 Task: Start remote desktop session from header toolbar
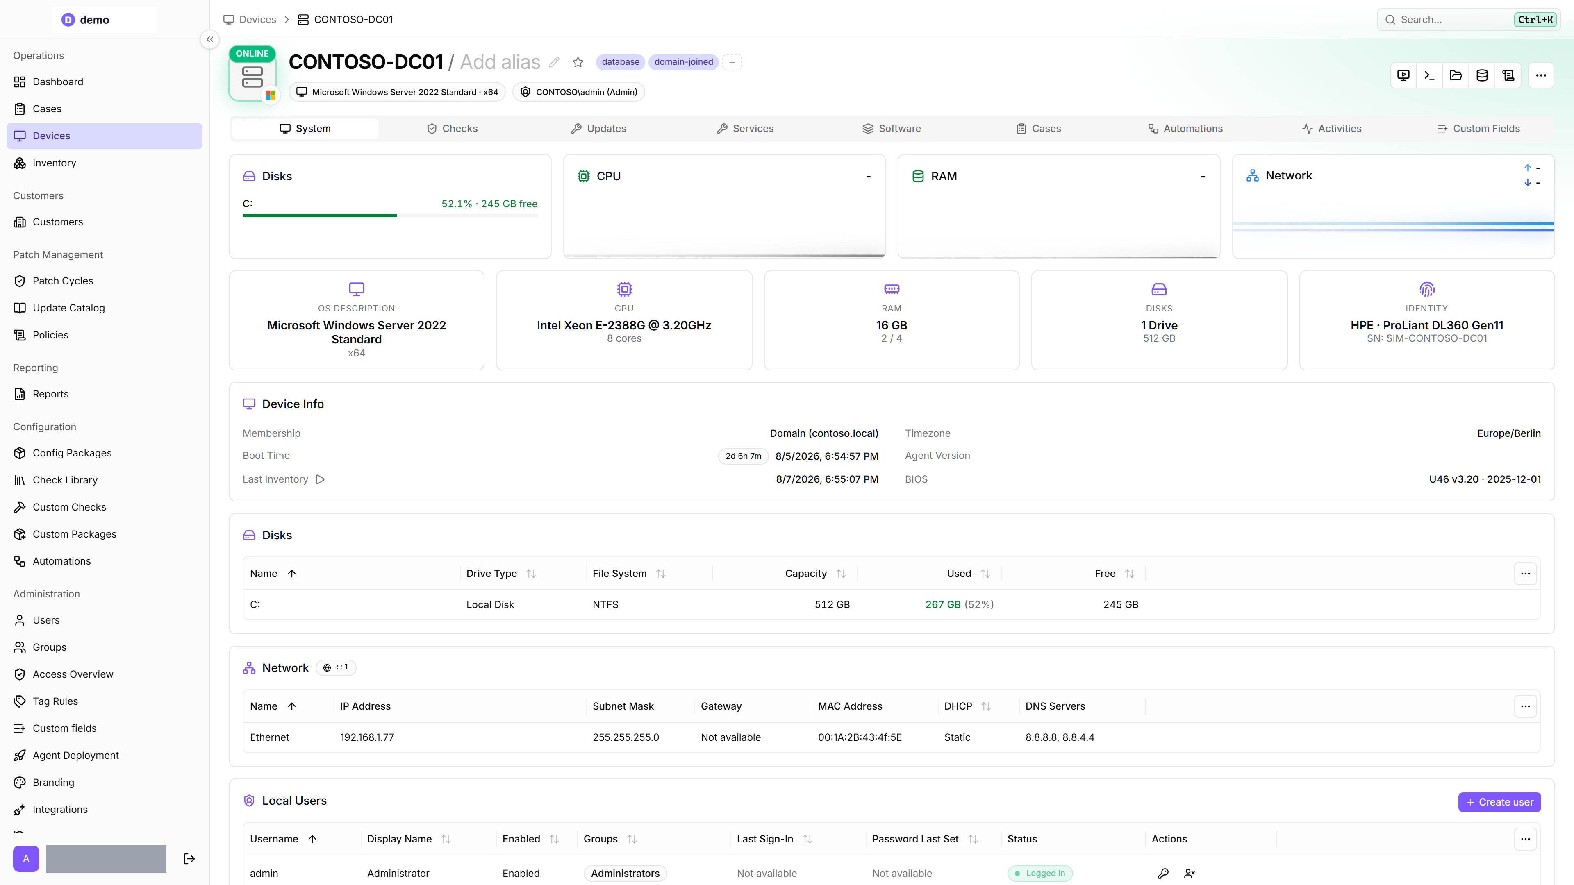coord(1403,76)
